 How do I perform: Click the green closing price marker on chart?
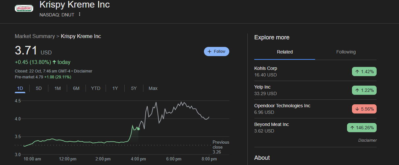tap(138, 129)
